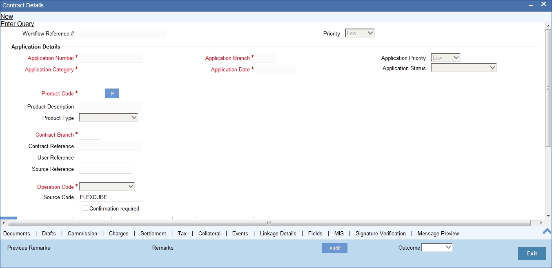Open the Application Status dropdown
Viewport: 552px width, 268px height.
464,68
